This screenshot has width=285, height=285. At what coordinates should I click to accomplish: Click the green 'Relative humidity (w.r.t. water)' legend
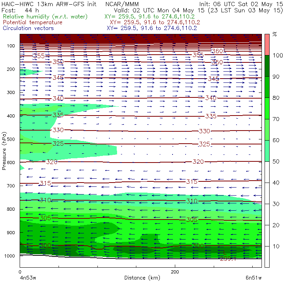(x=45, y=17)
